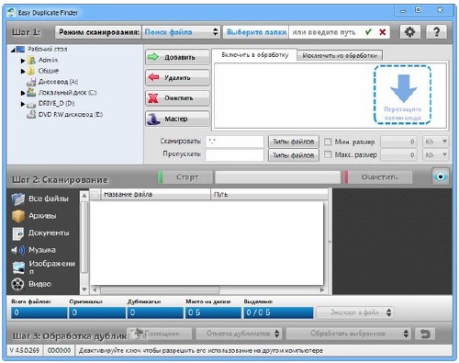
Task: Click the Старт scan button
Action: 185,177
